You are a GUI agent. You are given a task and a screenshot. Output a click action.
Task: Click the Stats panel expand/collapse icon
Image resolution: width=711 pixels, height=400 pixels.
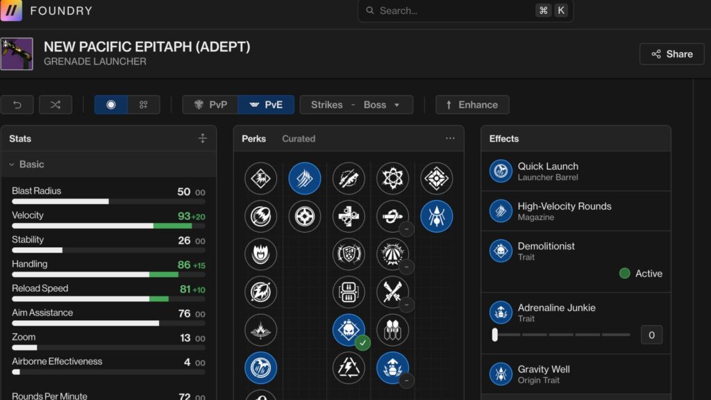(203, 139)
